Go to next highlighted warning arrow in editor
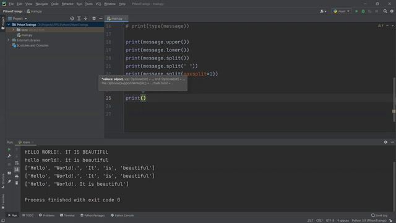This screenshot has height=223, width=396. [x=392, y=26]
